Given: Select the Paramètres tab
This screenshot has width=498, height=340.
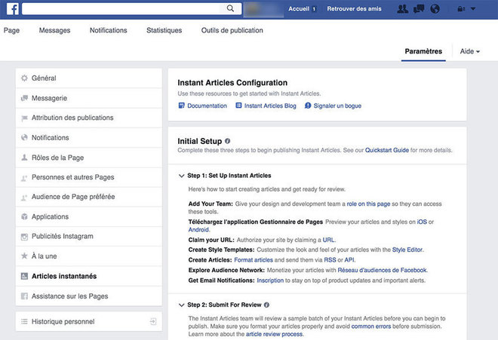Looking at the screenshot, I should [x=423, y=51].
